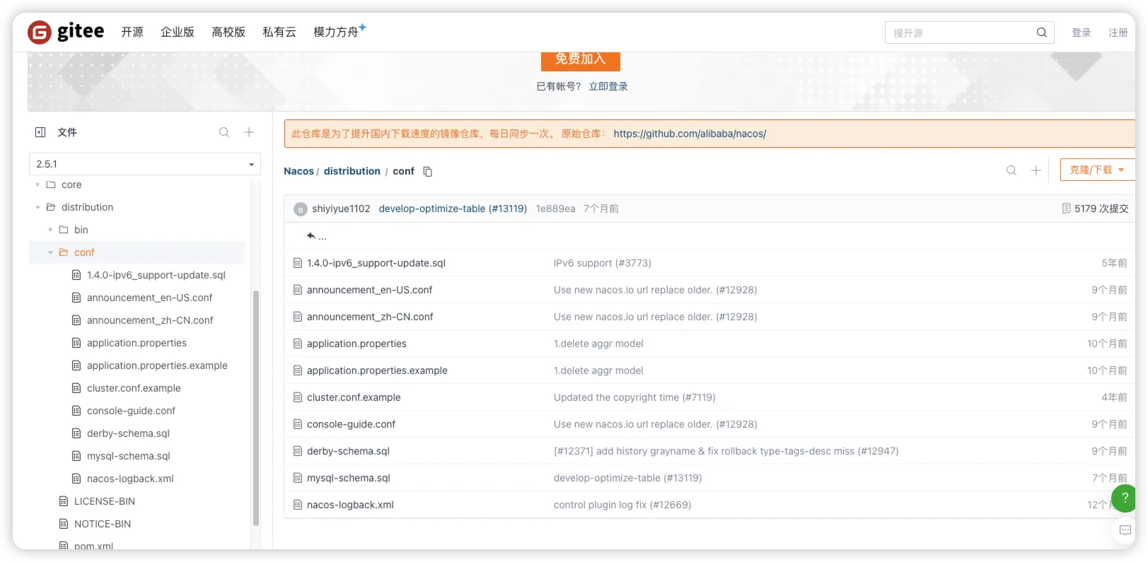Screen dimensions: 1148x562
Task: Click file icon of derby-schema.sql in table
Action: [x=298, y=451]
